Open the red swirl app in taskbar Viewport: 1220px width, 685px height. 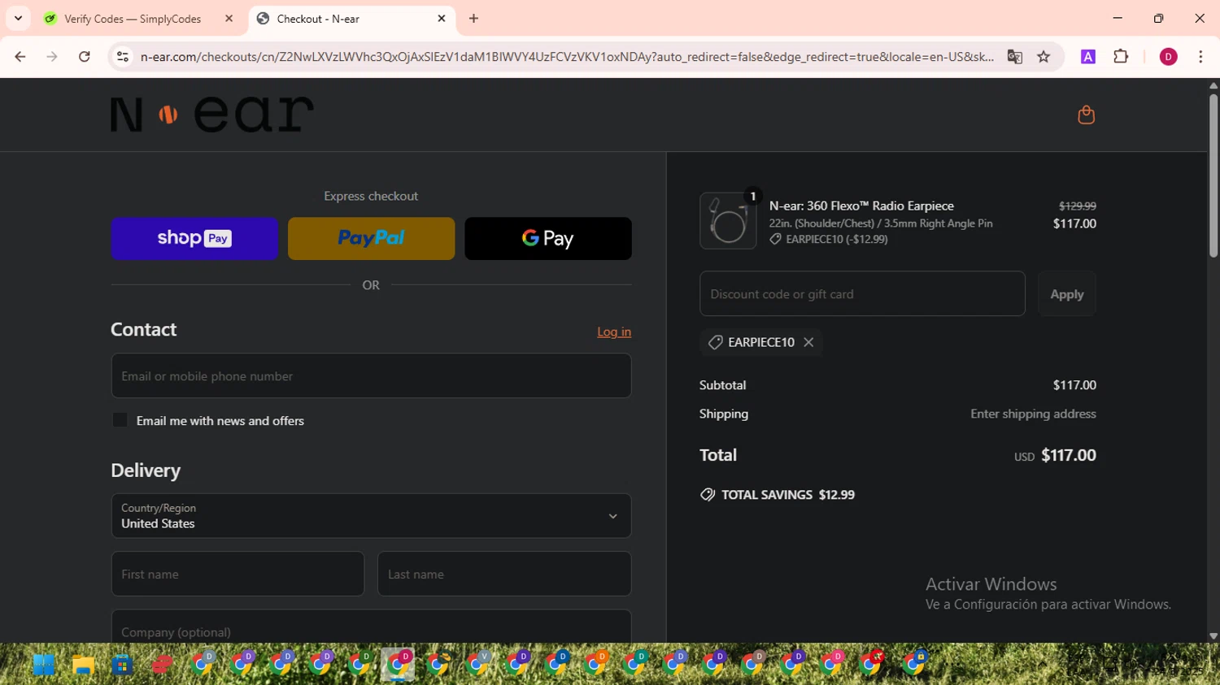coord(162,665)
